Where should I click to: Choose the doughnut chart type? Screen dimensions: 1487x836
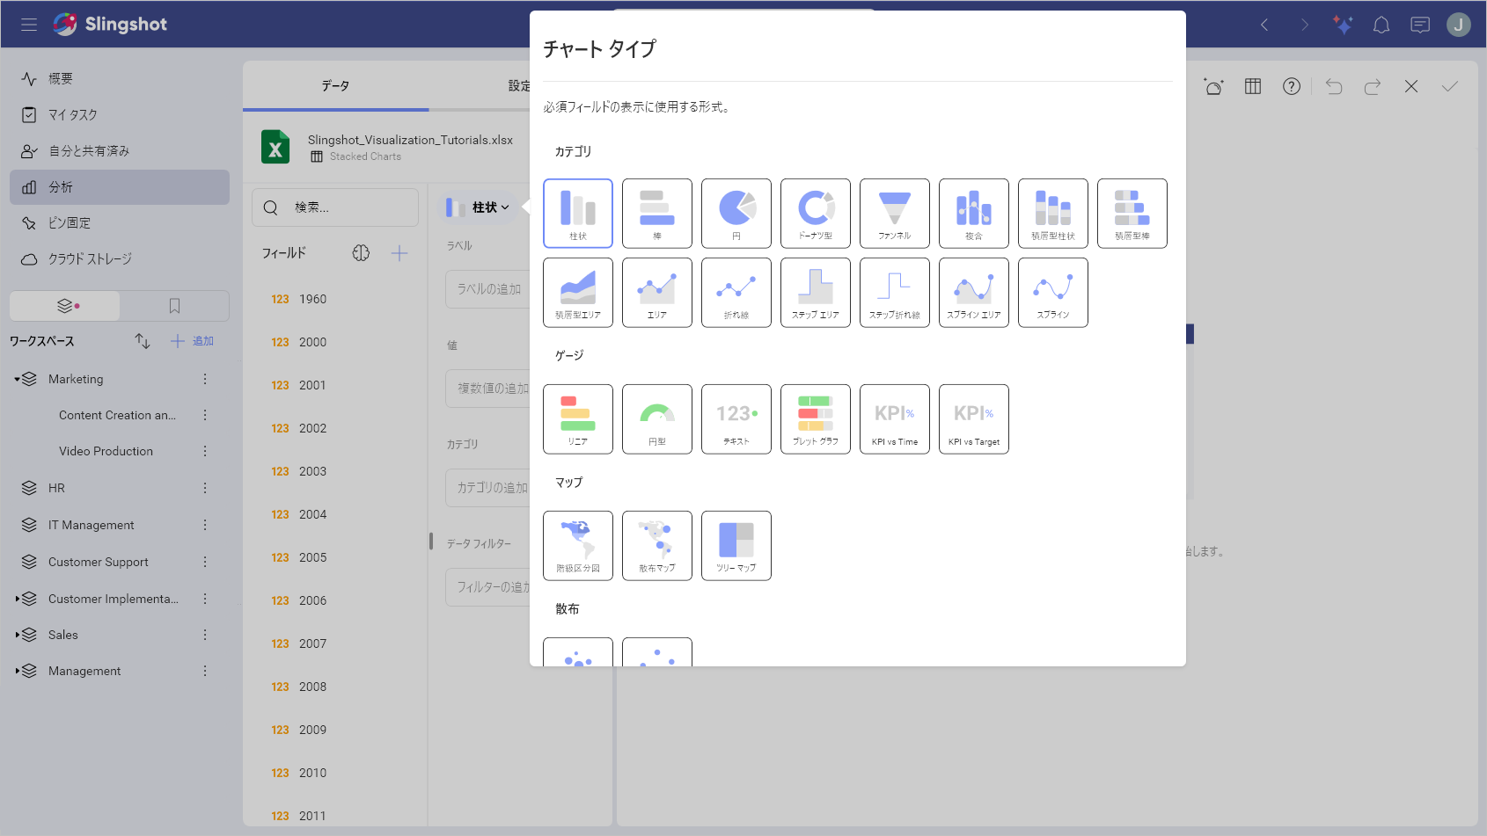(x=816, y=214)
